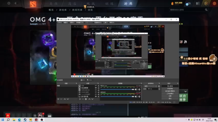Move source up in OBS sources panel

point(89,99)
